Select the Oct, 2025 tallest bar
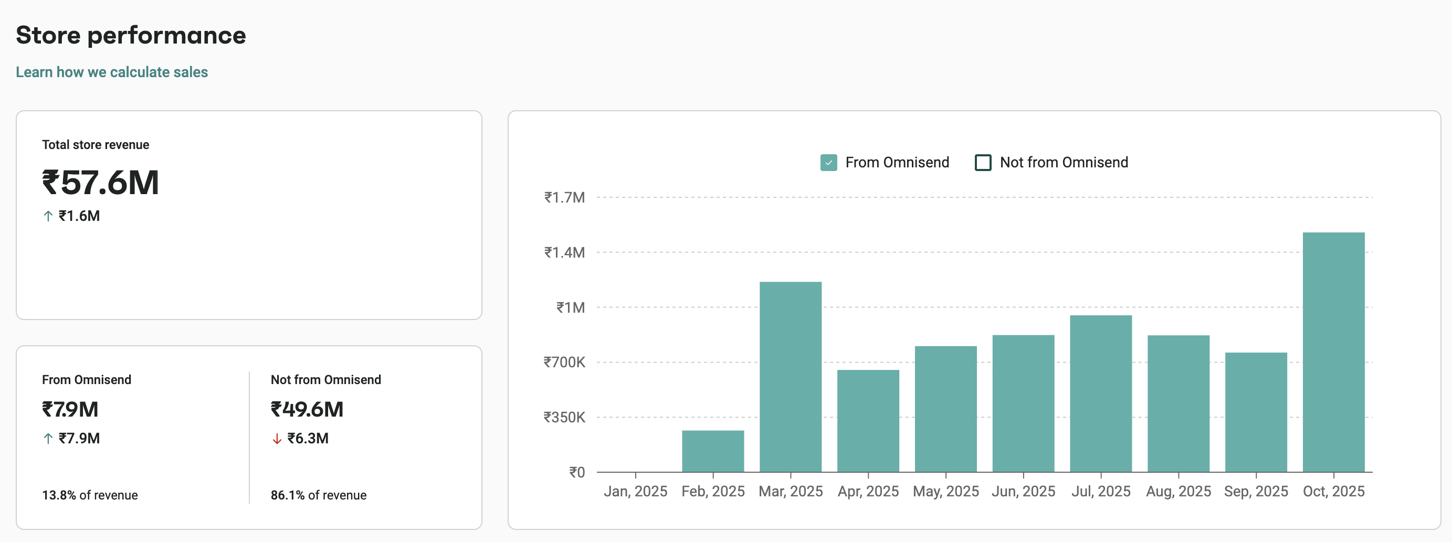 coord(1333,352)
